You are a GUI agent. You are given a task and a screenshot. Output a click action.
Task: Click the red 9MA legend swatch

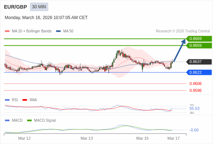pos(25,100)
